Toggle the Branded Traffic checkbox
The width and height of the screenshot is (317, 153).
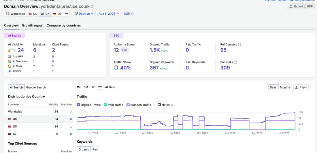[x=128, y=105]
